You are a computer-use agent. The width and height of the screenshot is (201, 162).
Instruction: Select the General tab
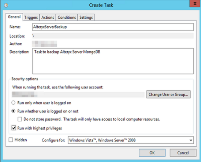(x=14, y=17)
